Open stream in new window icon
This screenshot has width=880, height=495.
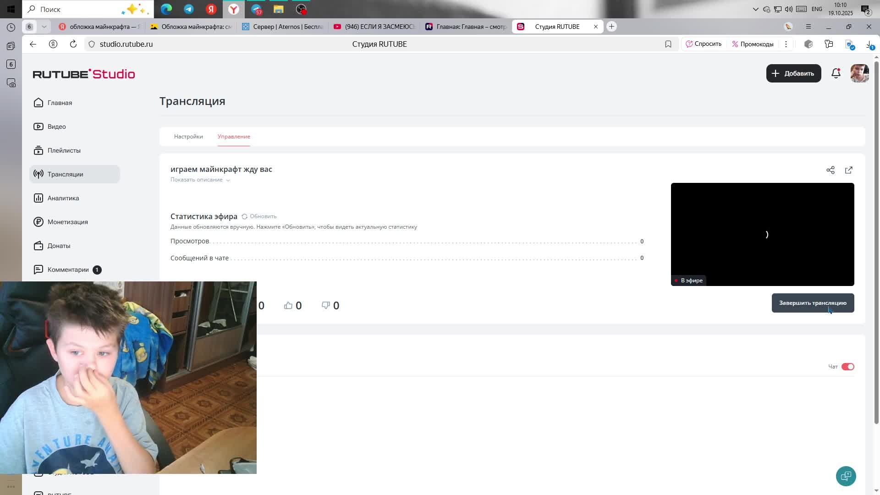[x=848, y=170]
